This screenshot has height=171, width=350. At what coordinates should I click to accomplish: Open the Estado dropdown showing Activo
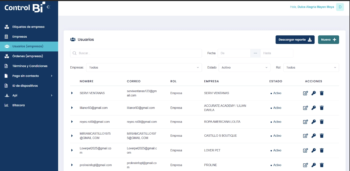pos(244,68)
